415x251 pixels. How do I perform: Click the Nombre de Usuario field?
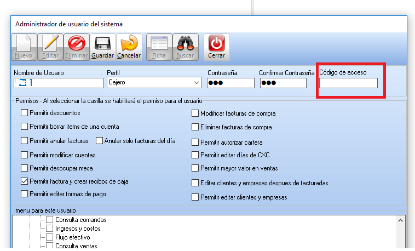[59, 83]
